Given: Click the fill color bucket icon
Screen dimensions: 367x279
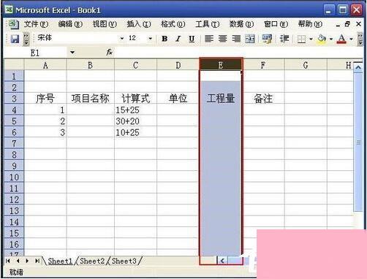Looking at the screenshot, I should click(322, 39).
